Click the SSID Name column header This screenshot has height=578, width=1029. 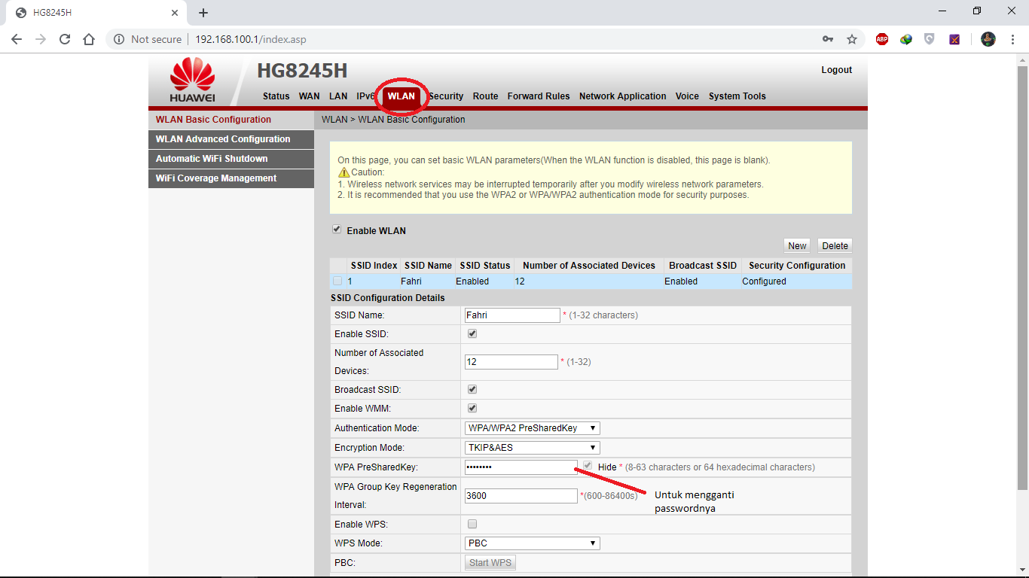(x=428, y=266)
